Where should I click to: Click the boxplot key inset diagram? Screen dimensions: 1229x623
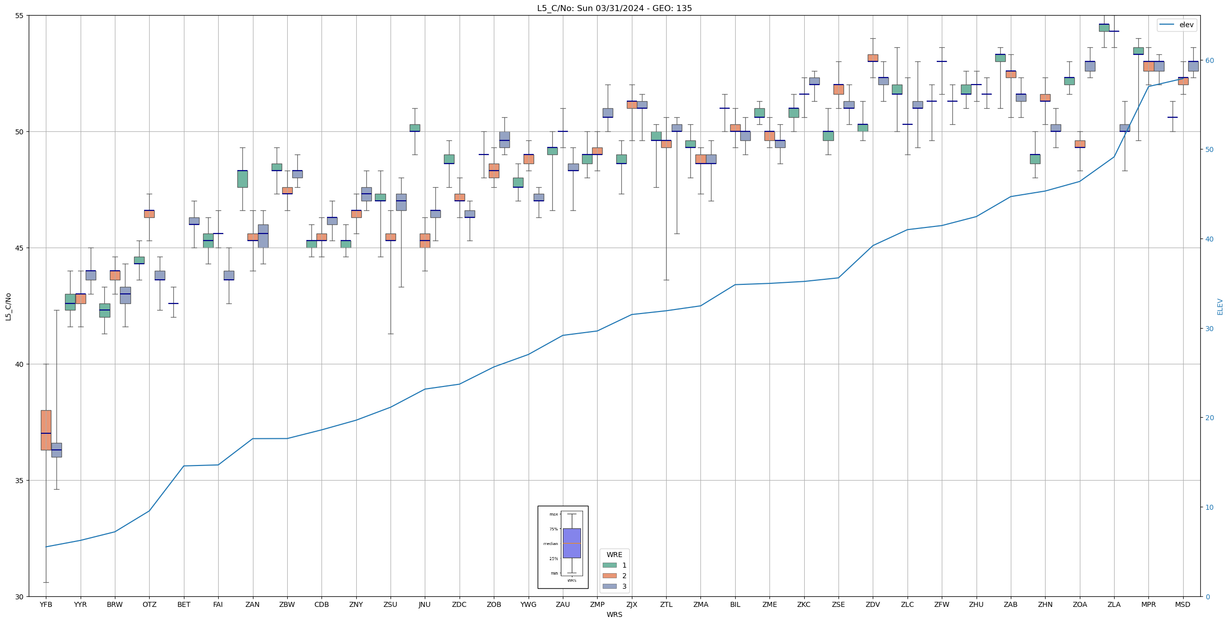(563, 547)
